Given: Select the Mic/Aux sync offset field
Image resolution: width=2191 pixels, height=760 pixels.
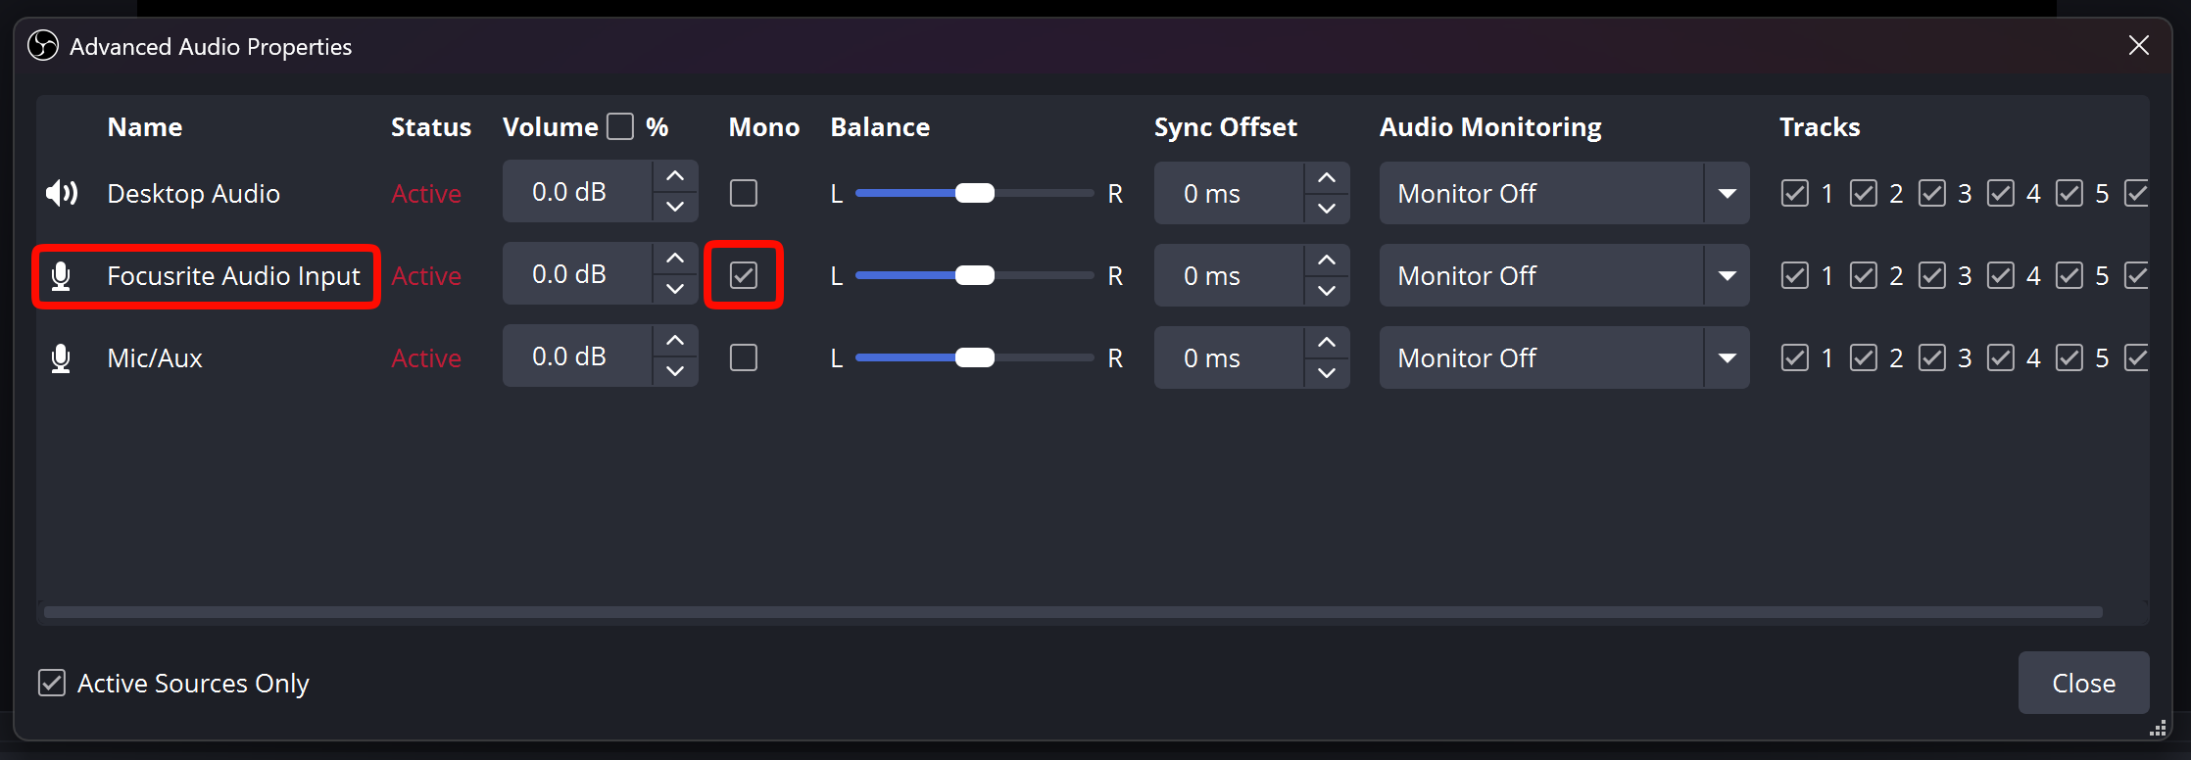Looking at the screenshot, I should pos(1229,357).
